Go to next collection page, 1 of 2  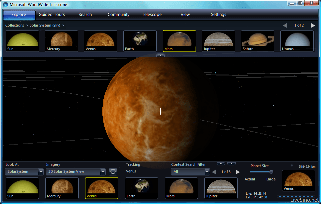(x=313, y=25)
